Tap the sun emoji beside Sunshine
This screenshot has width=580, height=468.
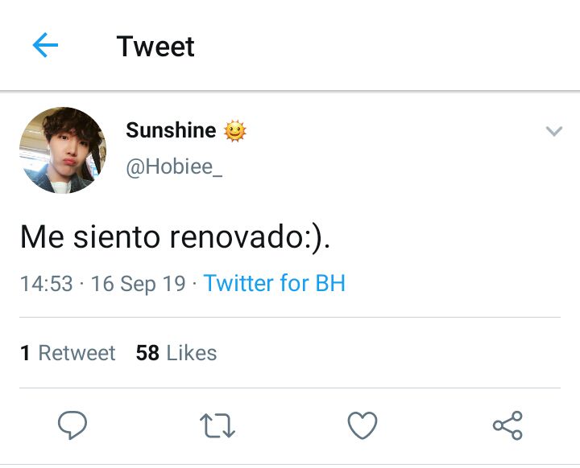tap(235, 131)
